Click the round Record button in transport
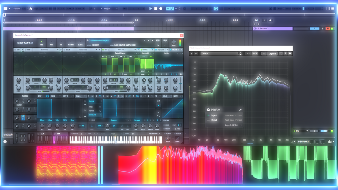Image resolution: width=338 pixels, height=190 pixels. click(x=161, y=9)
